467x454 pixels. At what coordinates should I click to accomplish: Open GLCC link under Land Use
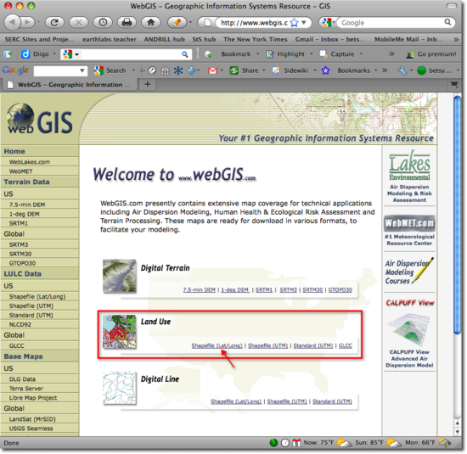point(346,345)
